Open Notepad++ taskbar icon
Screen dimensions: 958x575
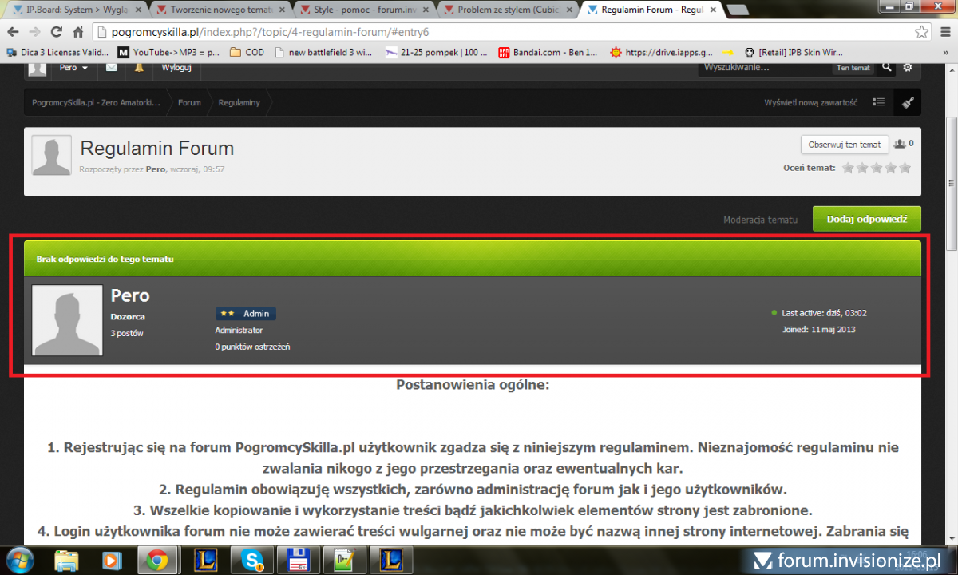point(345,561)
